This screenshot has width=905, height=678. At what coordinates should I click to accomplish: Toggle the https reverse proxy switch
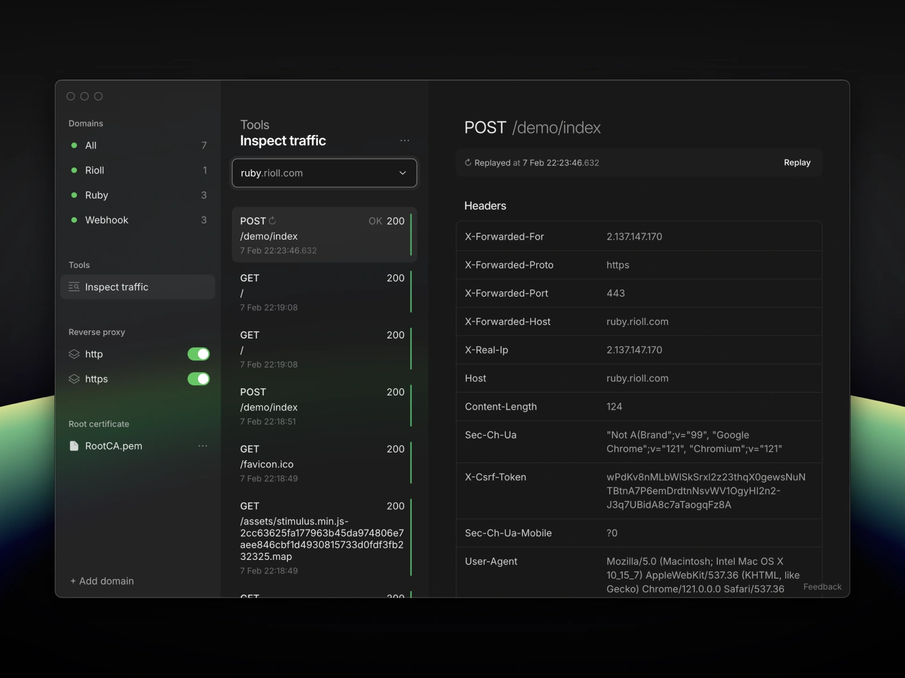coord(199,379)
